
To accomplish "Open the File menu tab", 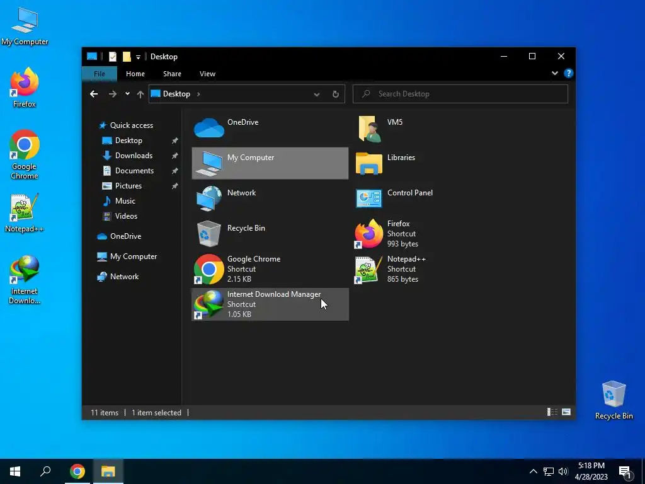I will [100, 74].
